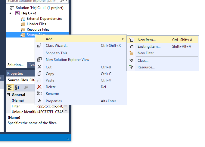Click the Resource Files folder icon
This screenshot has height=147, width=205.
23,30
